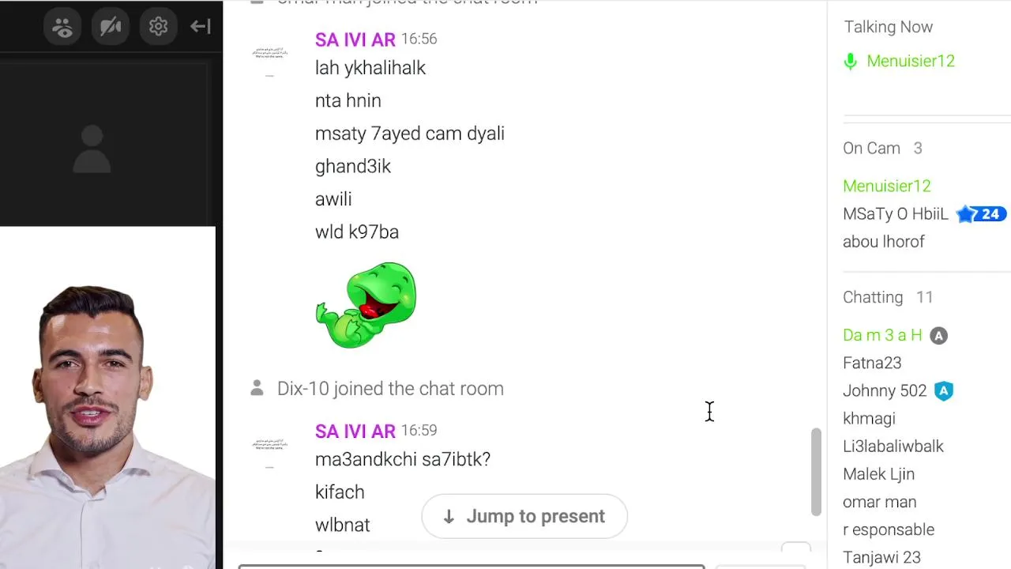Click the SA IVI AR username at 16:56
Image resolution: width=1011 pixels, height=569 pixels.
(x=355, y=40)
